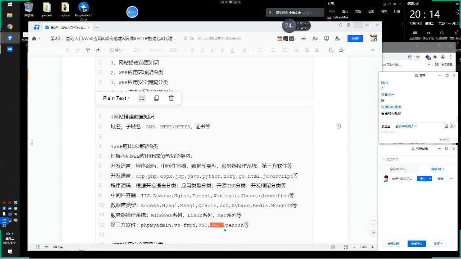The width and height of the screenshot is (461, 259).
Task: Click the move-to-folder icon beside the star
Action: 192,39
